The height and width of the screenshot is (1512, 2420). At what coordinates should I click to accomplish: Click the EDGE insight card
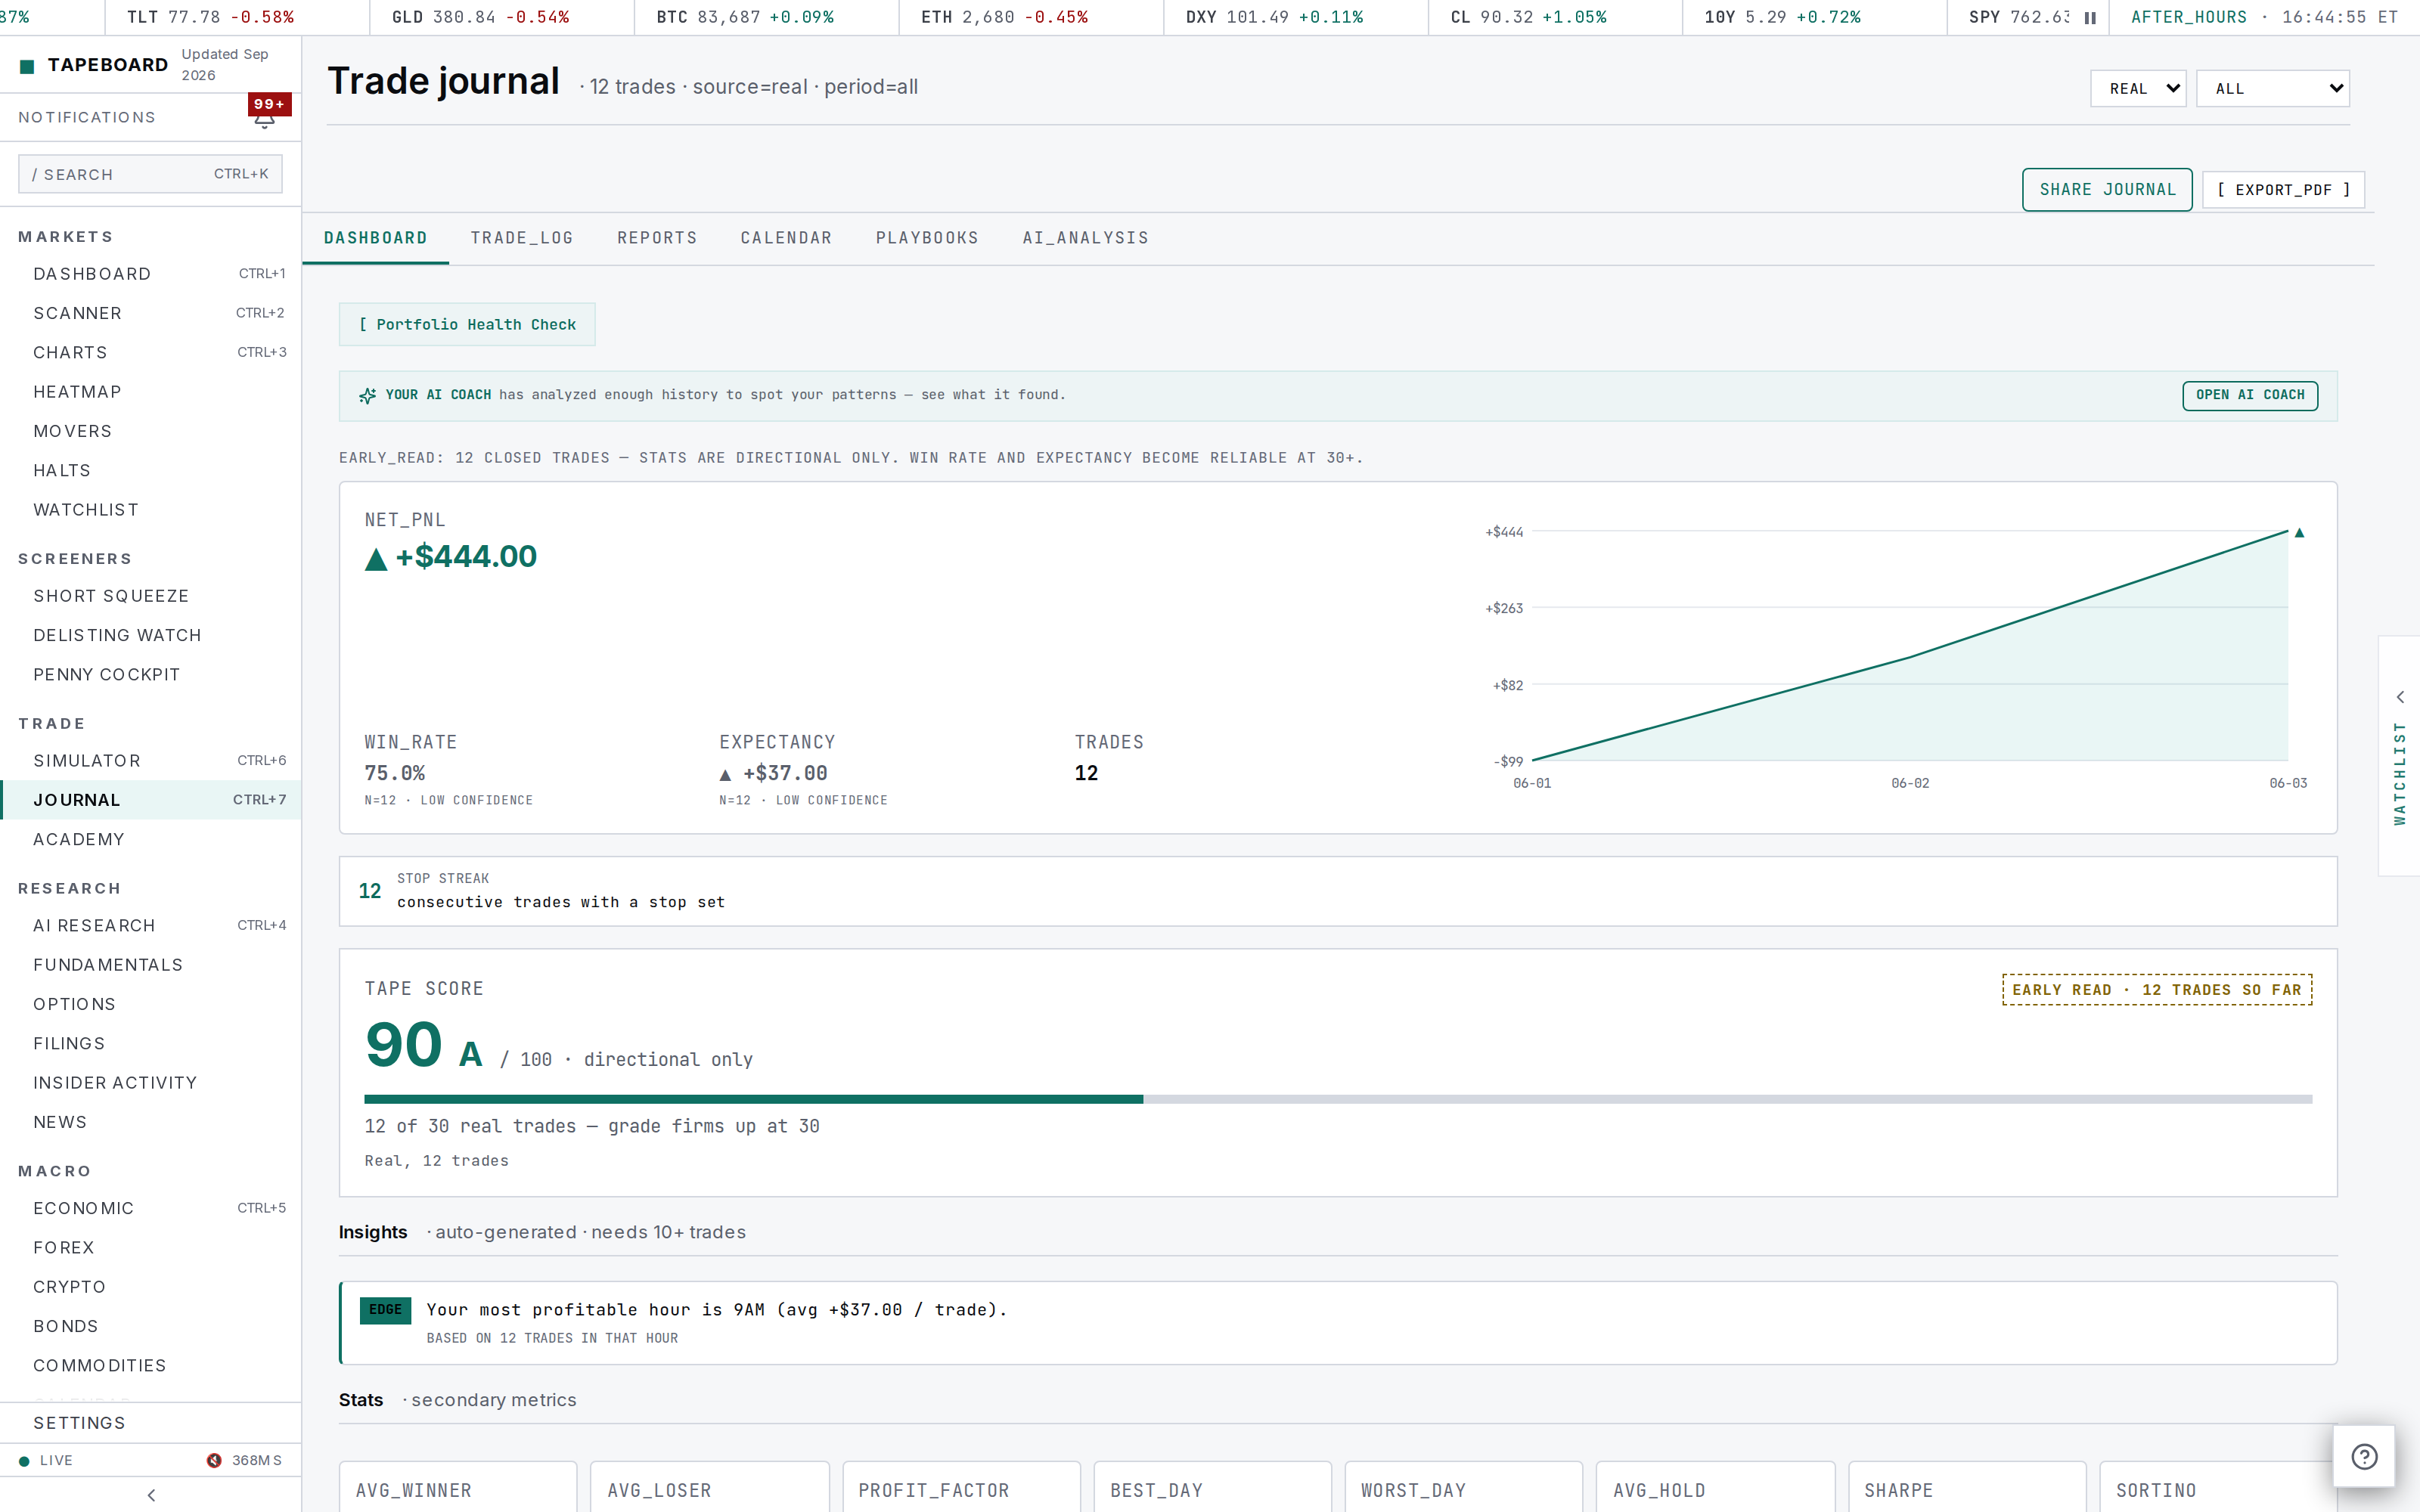1338,1323
